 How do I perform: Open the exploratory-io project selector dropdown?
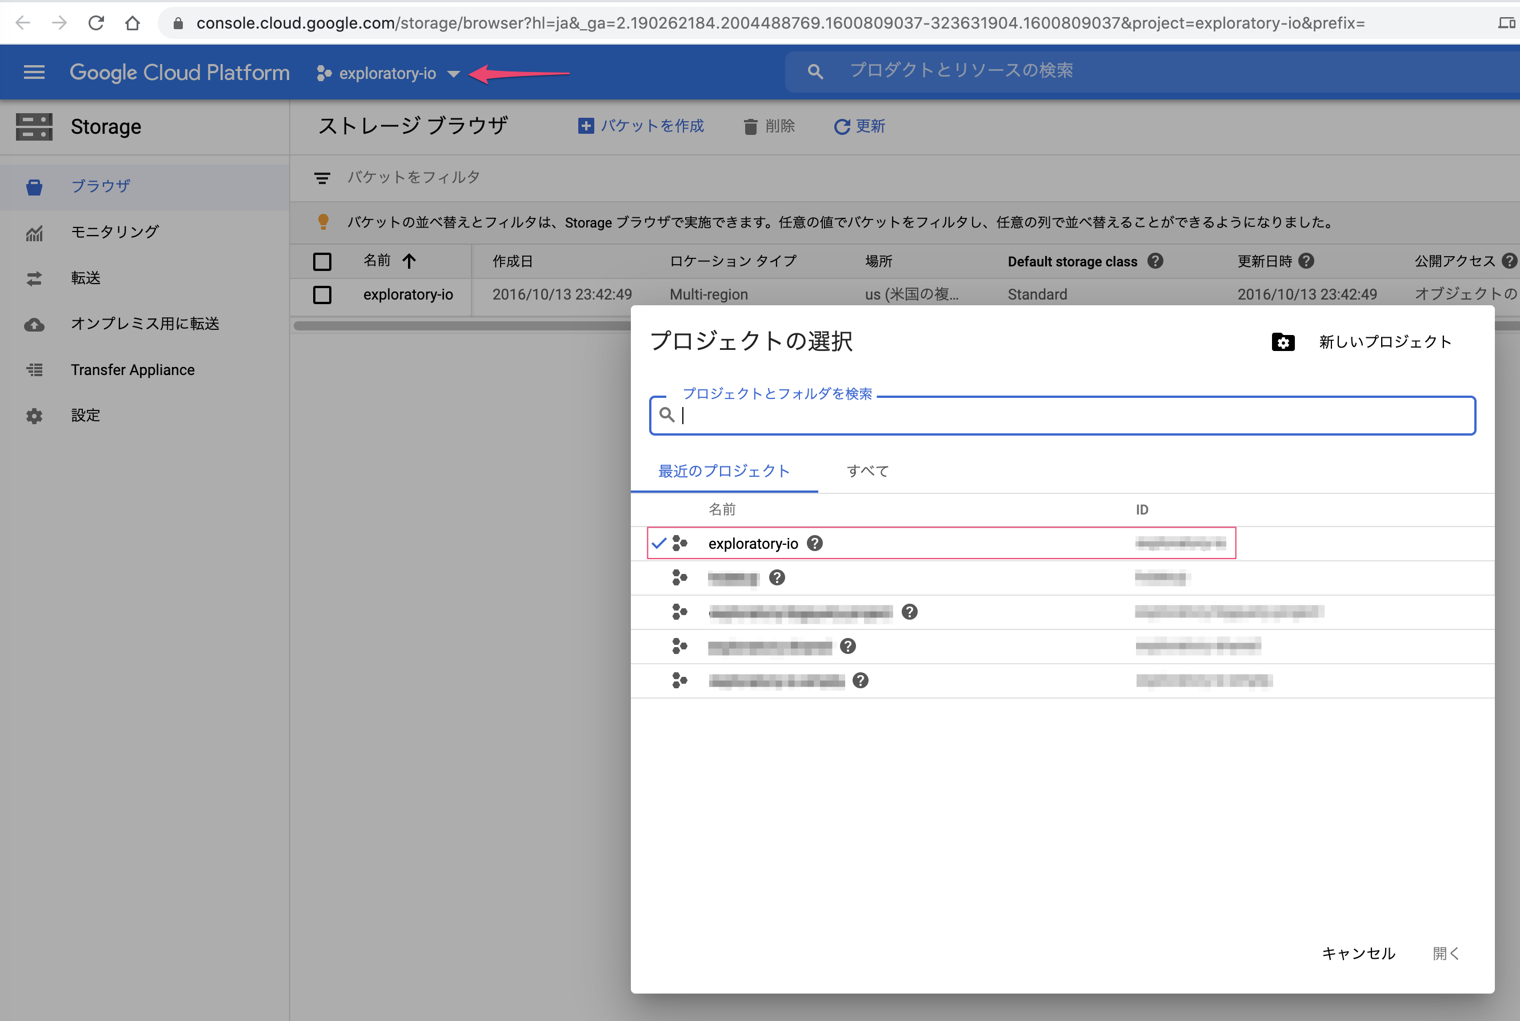coord(389,74)
